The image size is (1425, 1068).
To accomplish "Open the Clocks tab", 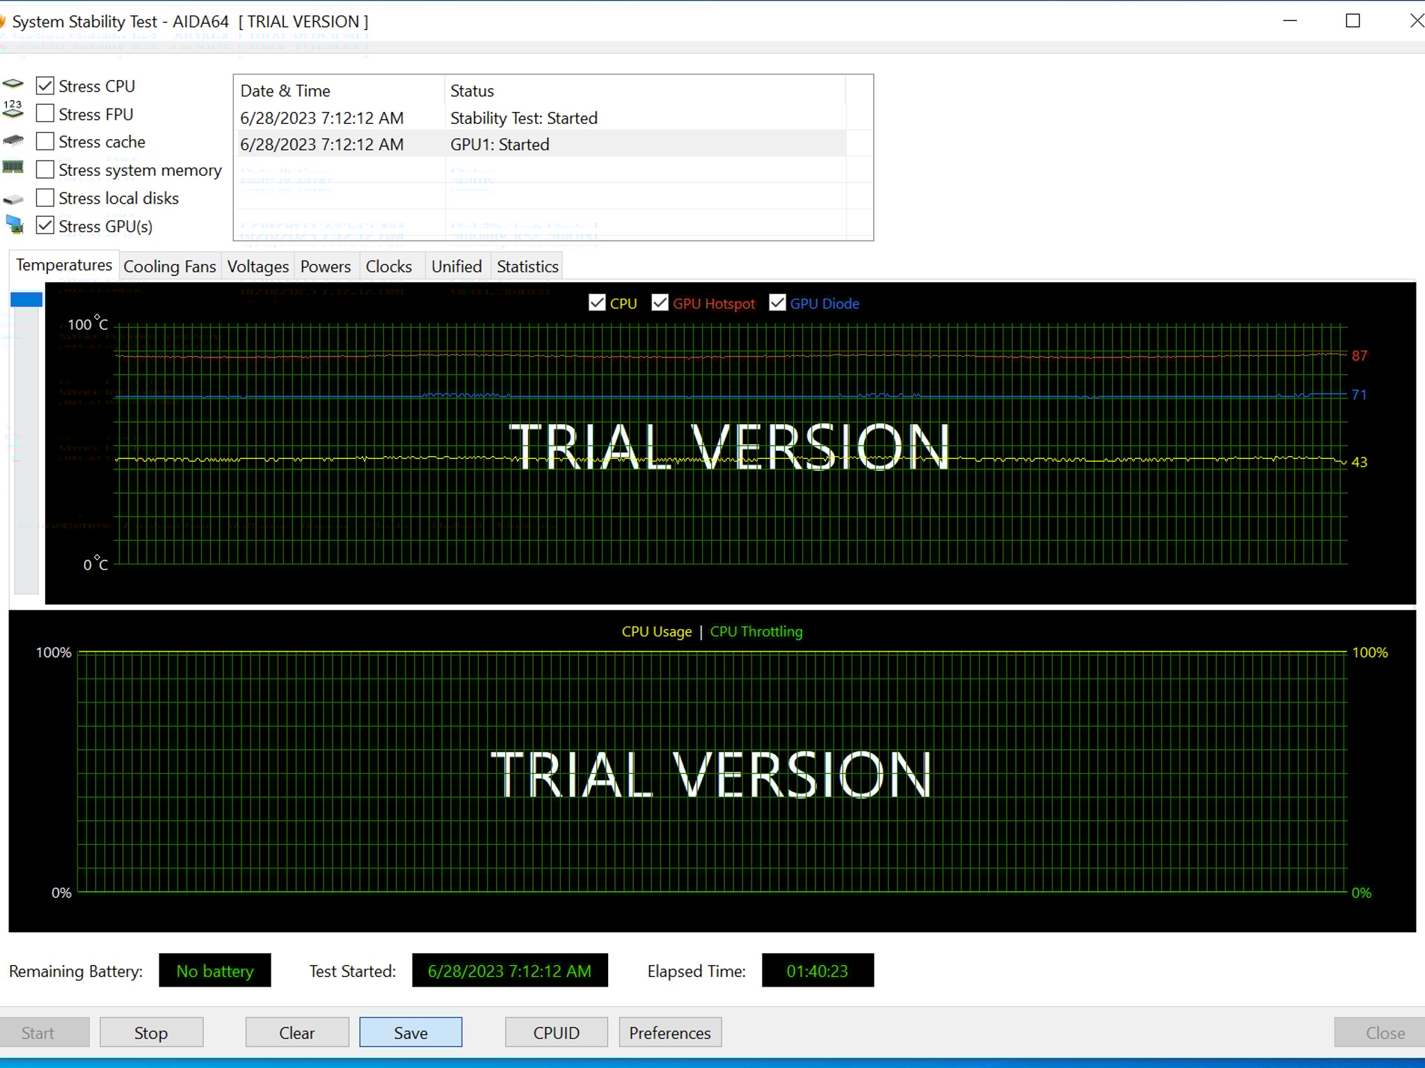I will [388, 267].
